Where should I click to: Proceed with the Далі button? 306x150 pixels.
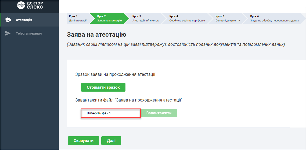[111, 141]
